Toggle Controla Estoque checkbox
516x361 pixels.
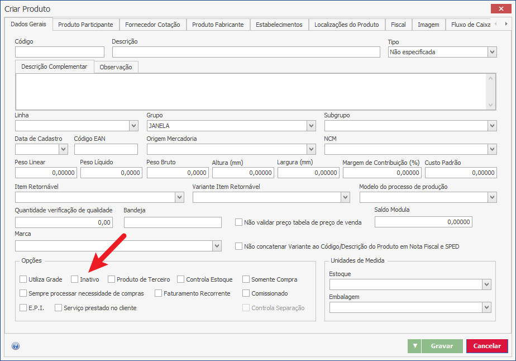pos(181,279)
